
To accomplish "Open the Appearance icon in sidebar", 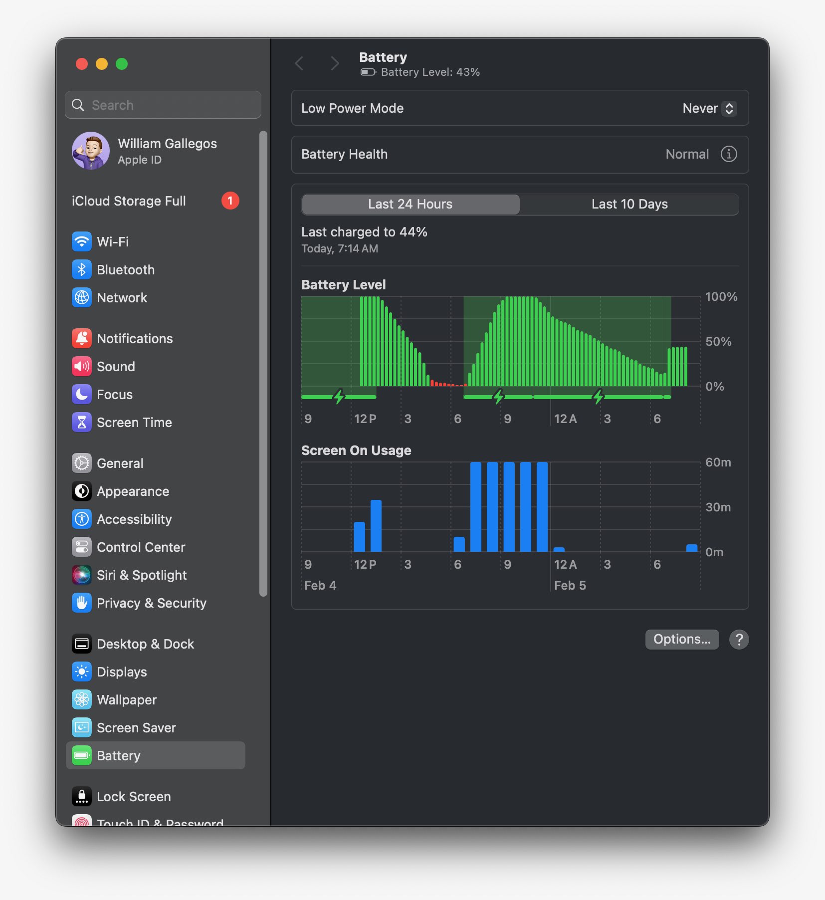I will click(82, 491).
